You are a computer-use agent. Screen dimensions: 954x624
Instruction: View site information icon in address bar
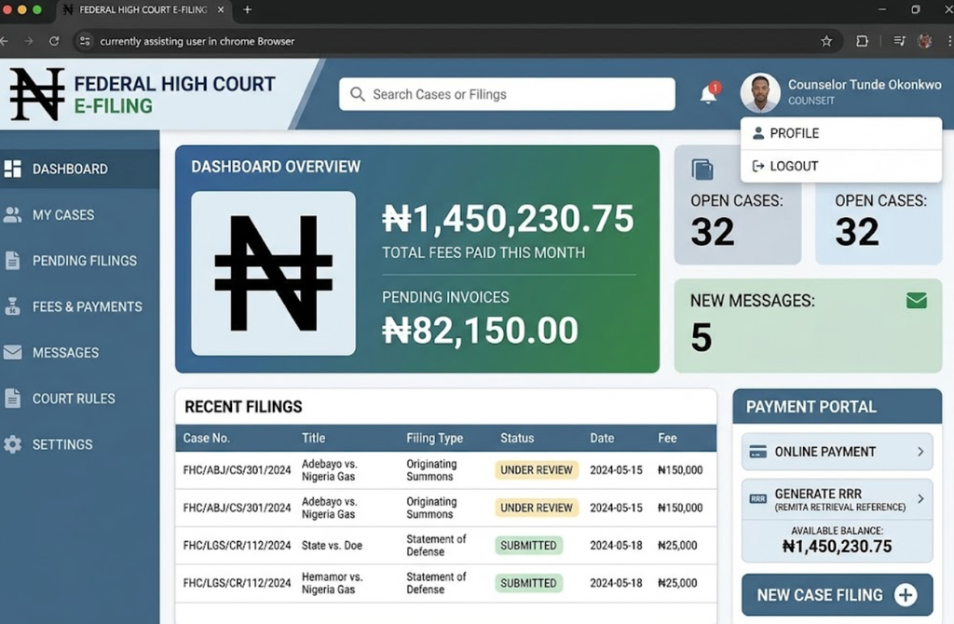tap(85, 41)
